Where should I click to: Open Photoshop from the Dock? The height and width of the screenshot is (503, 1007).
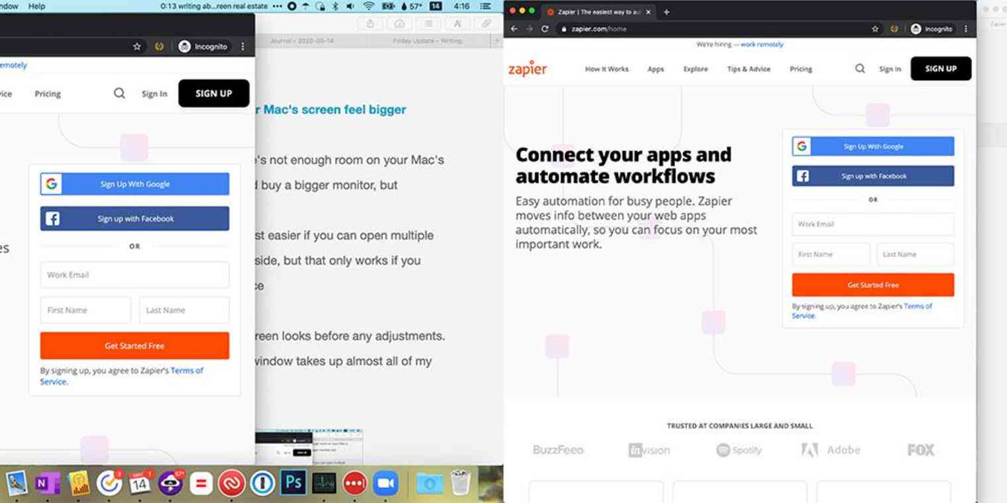[293, 483]
